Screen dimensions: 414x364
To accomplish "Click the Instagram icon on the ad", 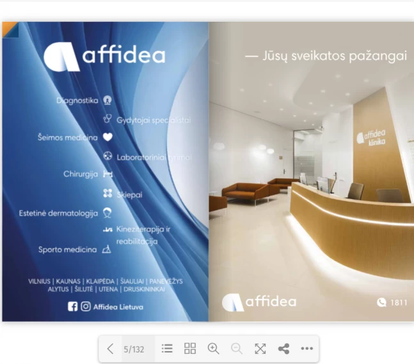I will tap(86, 306).
